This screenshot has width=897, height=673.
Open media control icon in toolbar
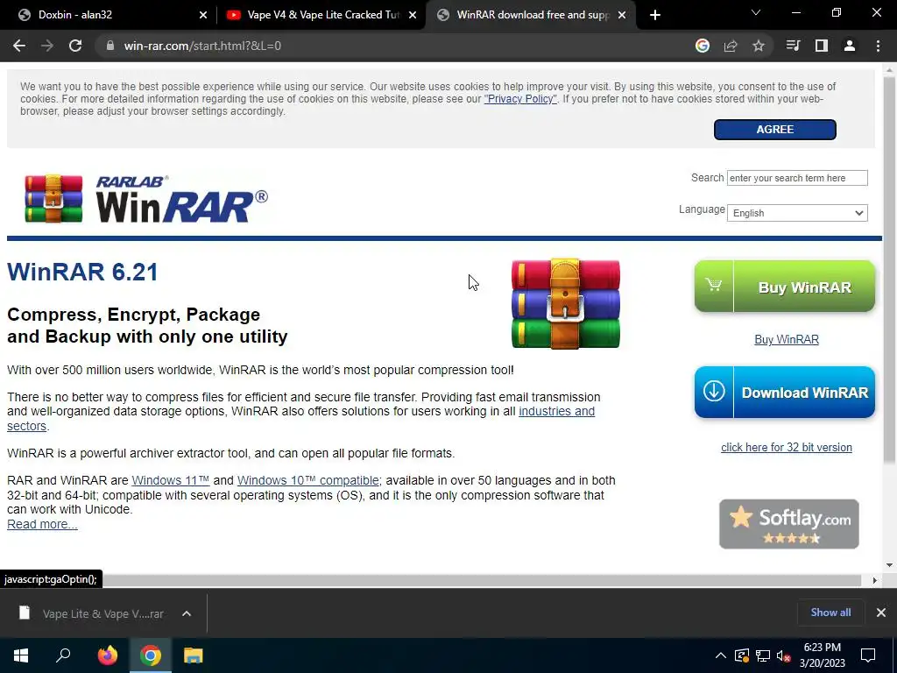793,46
